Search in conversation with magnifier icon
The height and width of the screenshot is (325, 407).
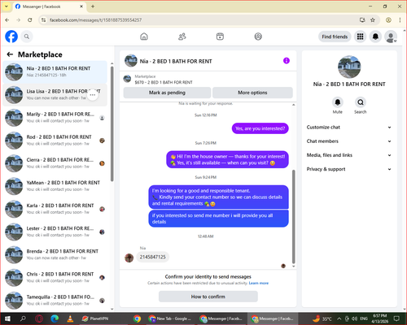[361, 102]
